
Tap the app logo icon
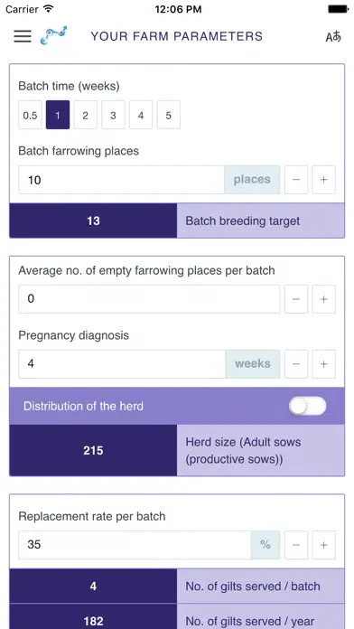tap(53, 36)
